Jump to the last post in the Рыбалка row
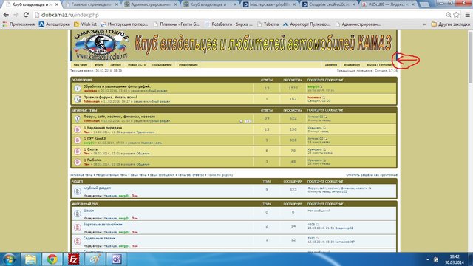Screen dimensions: 473x266 point(324,160)
